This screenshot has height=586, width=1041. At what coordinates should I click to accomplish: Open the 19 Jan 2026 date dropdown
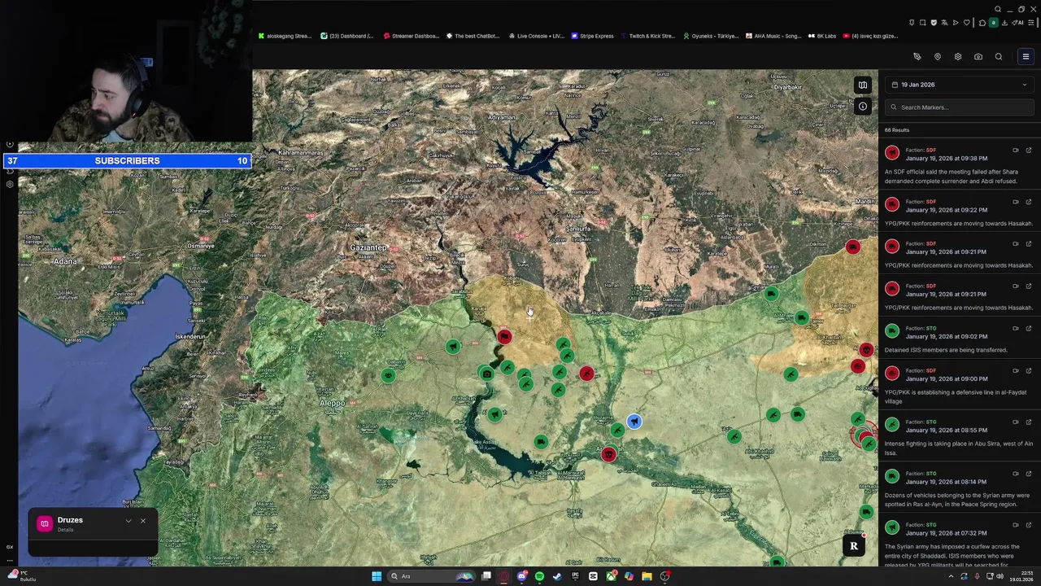click(960, 85)
